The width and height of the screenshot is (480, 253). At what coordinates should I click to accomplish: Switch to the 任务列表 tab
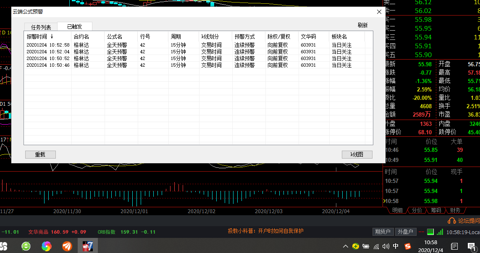[41, 27]
